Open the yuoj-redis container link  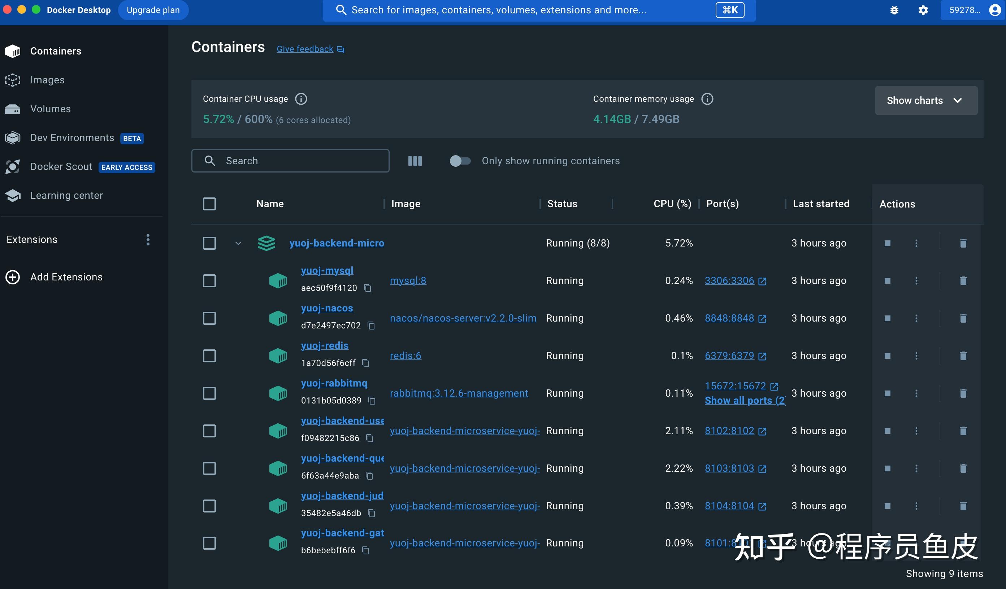[x=325, y=346]
